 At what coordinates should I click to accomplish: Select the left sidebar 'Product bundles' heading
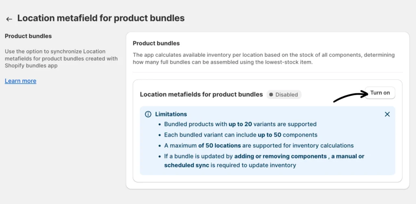coord(28,36)
